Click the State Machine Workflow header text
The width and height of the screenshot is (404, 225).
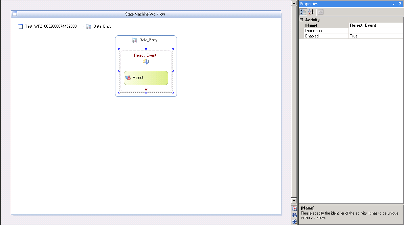point(145,14)
